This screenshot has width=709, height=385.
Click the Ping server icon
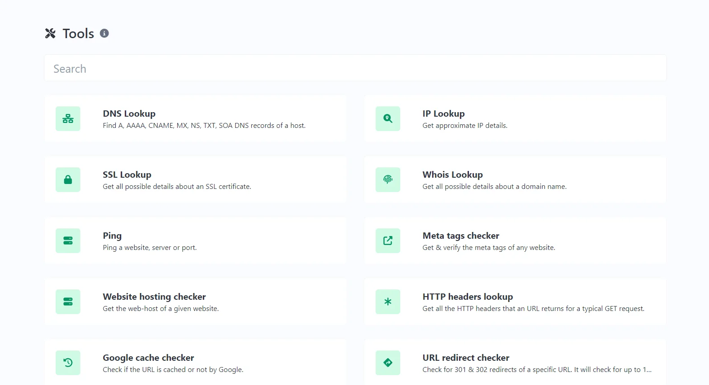pos(68,241)
